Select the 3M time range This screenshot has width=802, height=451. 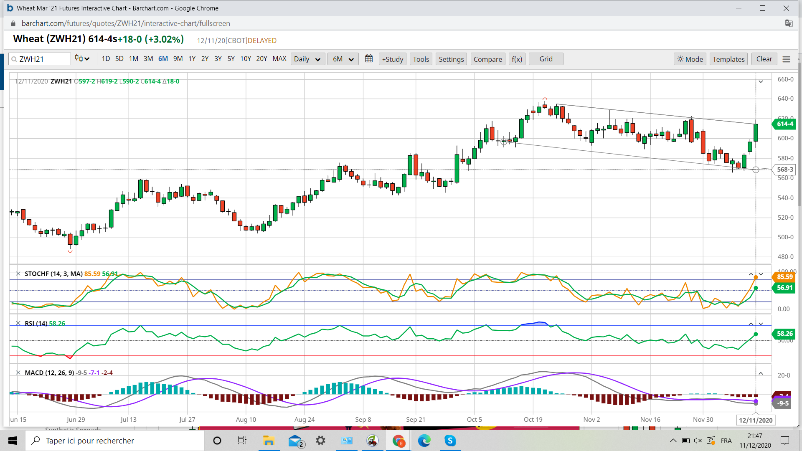148,59
